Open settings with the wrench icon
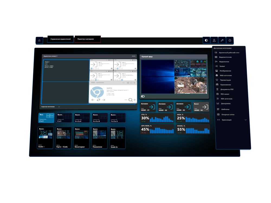Viewport: 271px width, 203px height. click(x=222, y=40)
